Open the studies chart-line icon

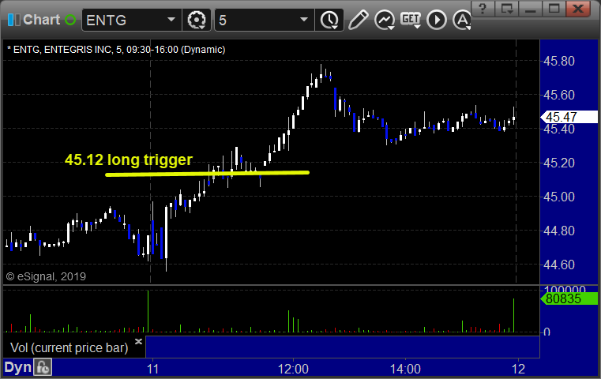point(385,20)
